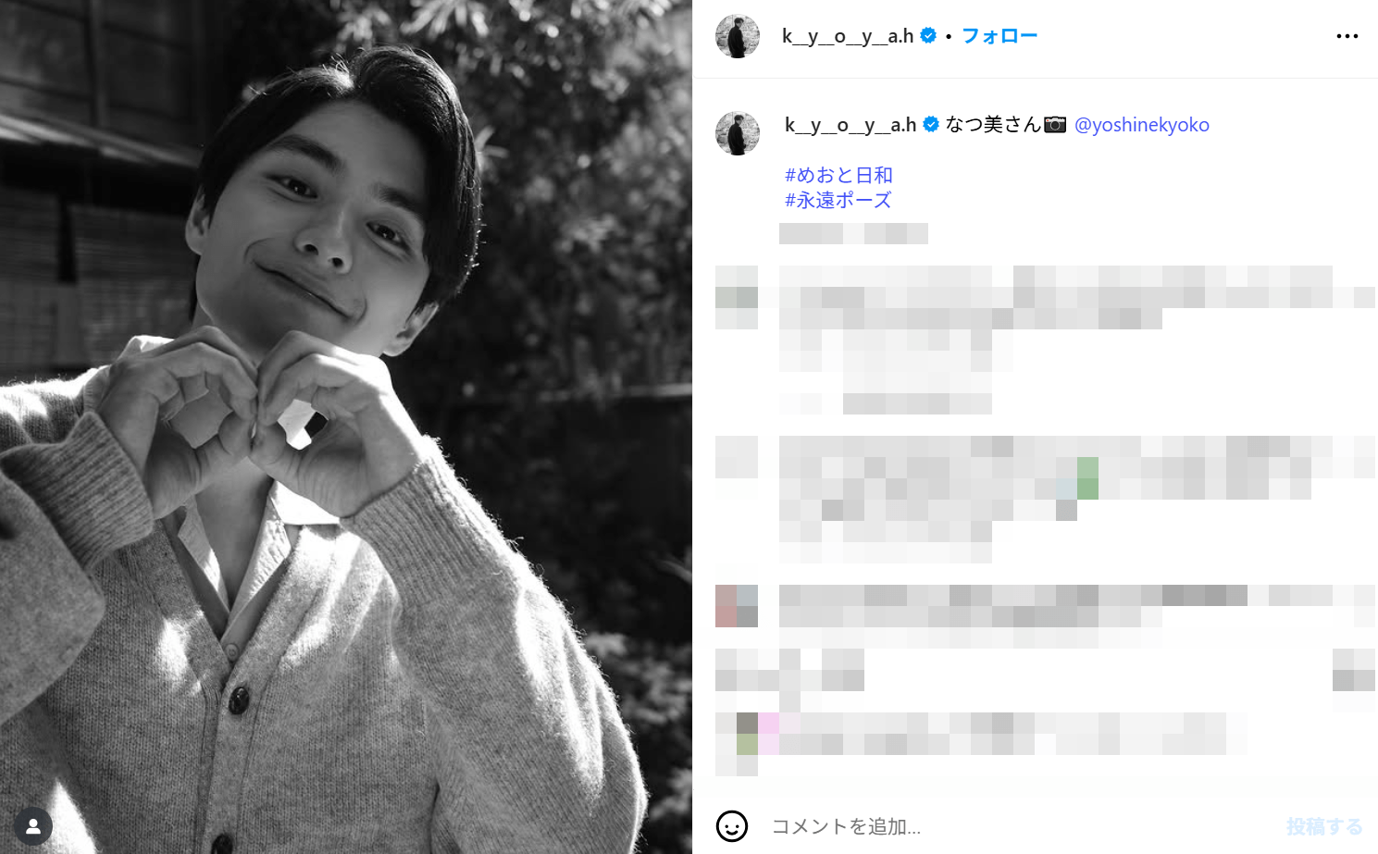Click the first commenter's avatar
The height and width of the screenshot is (854, 1378).
(737, 297)
